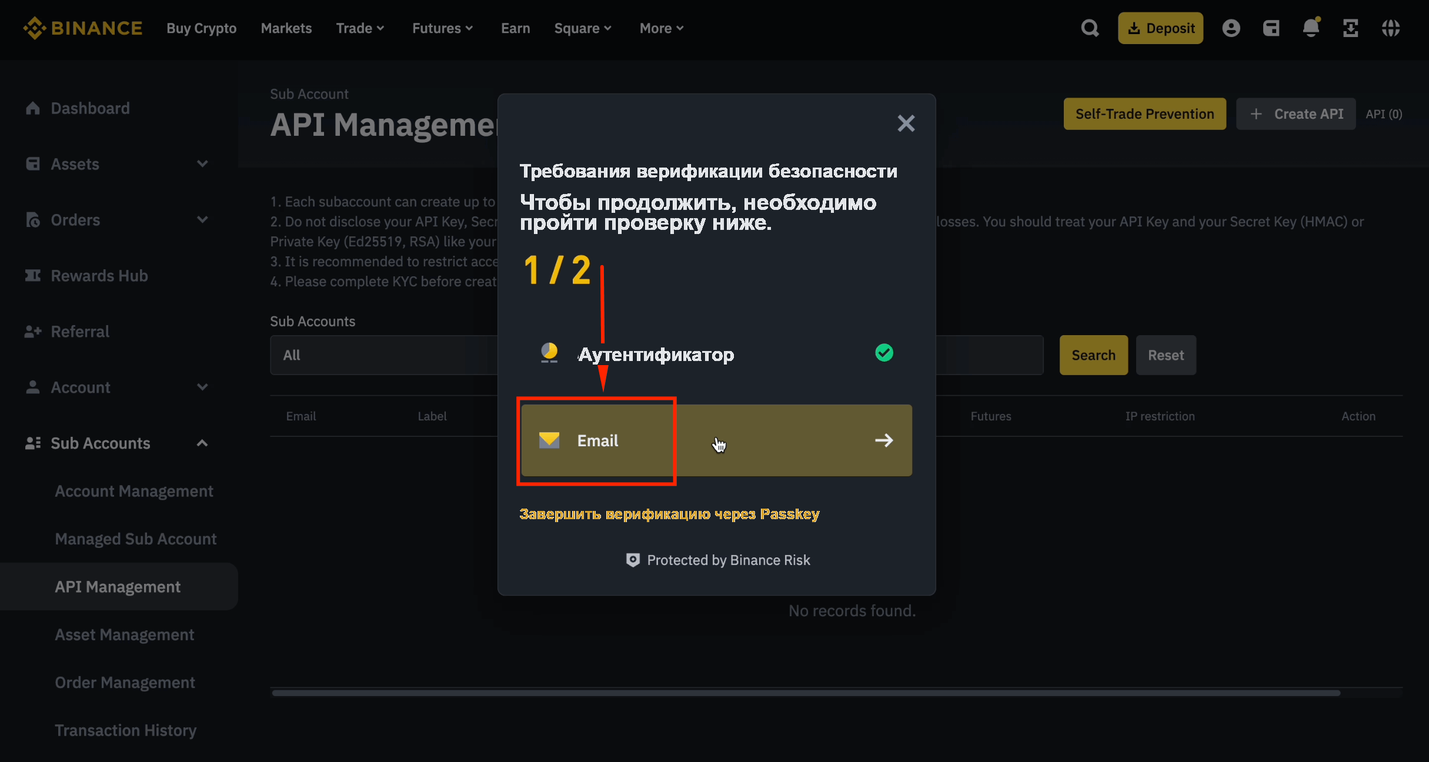The height and width of the screenshot is (762, 1429).
Task: Click the 'IP restriction' column header
Action: click(1160, 416)
